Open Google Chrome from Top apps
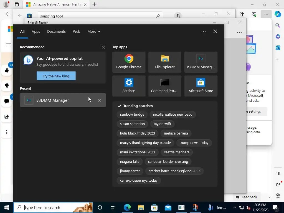Screen dimensions: 284x213 tap(129, 62)
